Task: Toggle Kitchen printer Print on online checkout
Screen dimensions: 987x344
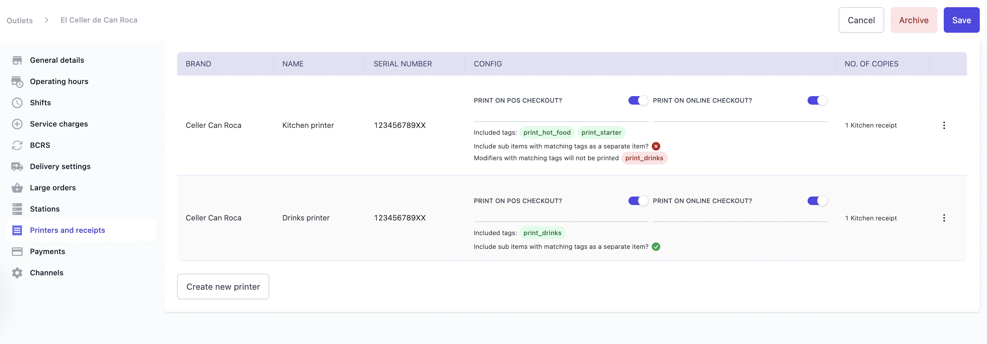Action: pyautogui.click(x=817, y=100)
